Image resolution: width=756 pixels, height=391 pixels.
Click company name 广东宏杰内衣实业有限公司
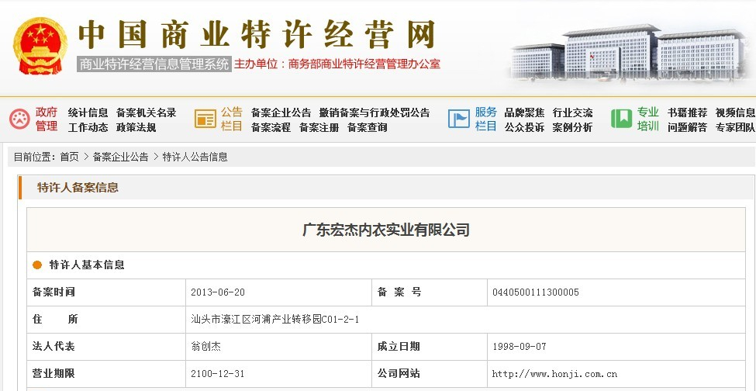pos(386,230)
